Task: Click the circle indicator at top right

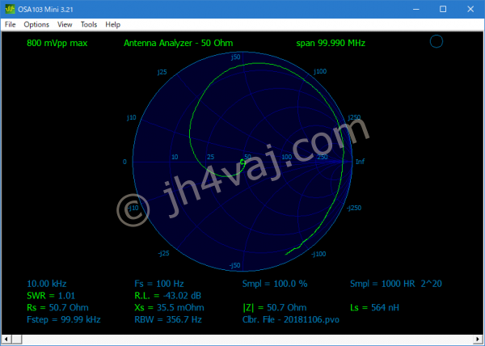Action: click(x=436, y=41)
